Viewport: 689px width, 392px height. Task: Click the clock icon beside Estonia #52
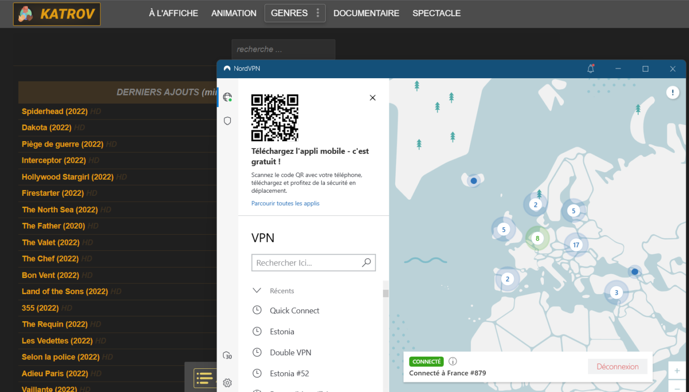coord(257,373)
